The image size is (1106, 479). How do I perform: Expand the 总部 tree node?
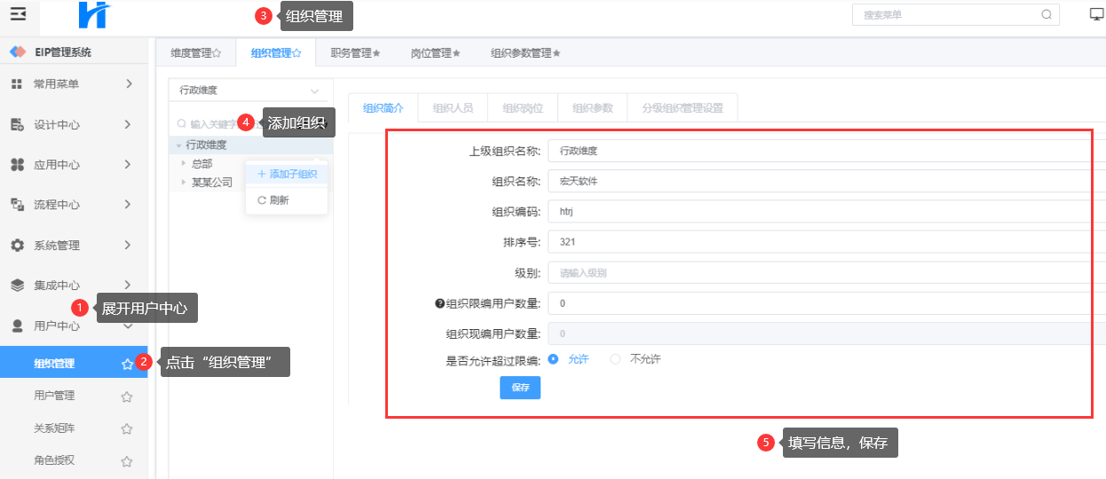point(184,163)
